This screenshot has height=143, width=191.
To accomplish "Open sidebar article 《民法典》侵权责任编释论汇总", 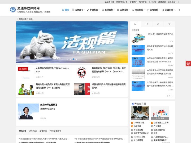I will pyautogui.click(x=160, y=34).
